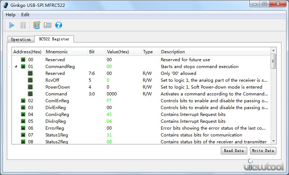289x175 pixels.
Task: Open the Edit menu
Action: pos(25,15)
